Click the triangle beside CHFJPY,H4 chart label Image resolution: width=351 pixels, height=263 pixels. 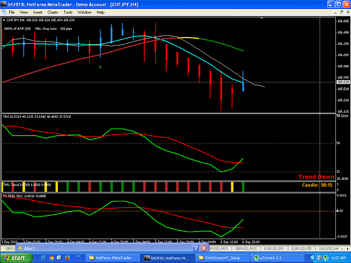coord(4,20)
